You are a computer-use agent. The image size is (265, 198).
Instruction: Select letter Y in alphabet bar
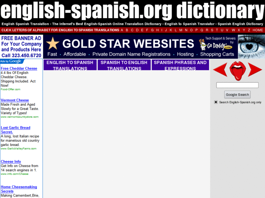(x=244, y=30)
